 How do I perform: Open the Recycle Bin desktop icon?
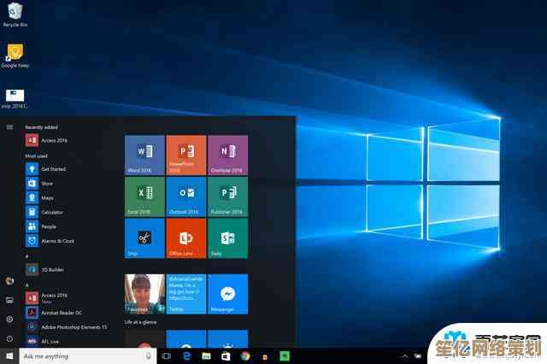tap(15, 14)
